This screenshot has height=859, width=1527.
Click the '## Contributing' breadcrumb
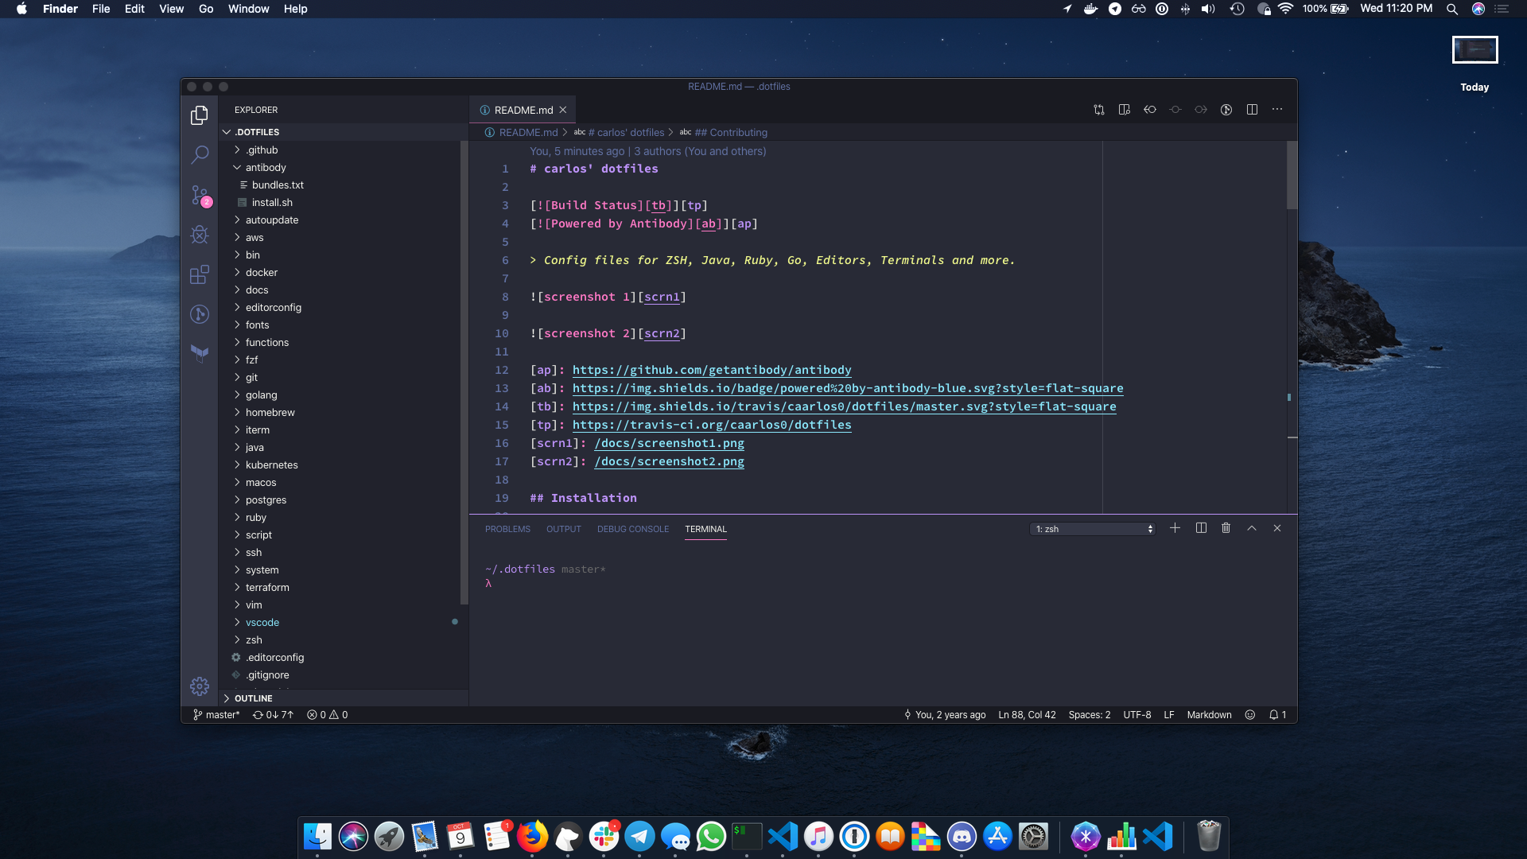[730, 133]
